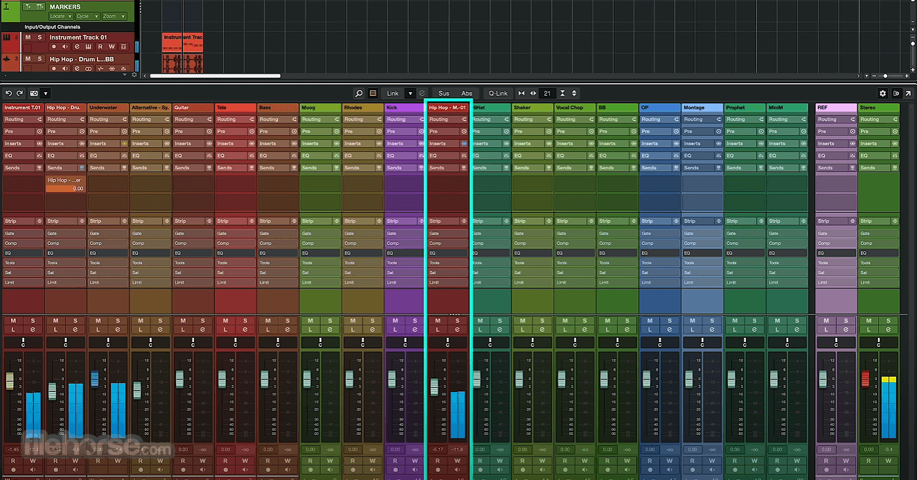Select the REF channel name
The image size is (917, 480).
[x=836, y=108]
